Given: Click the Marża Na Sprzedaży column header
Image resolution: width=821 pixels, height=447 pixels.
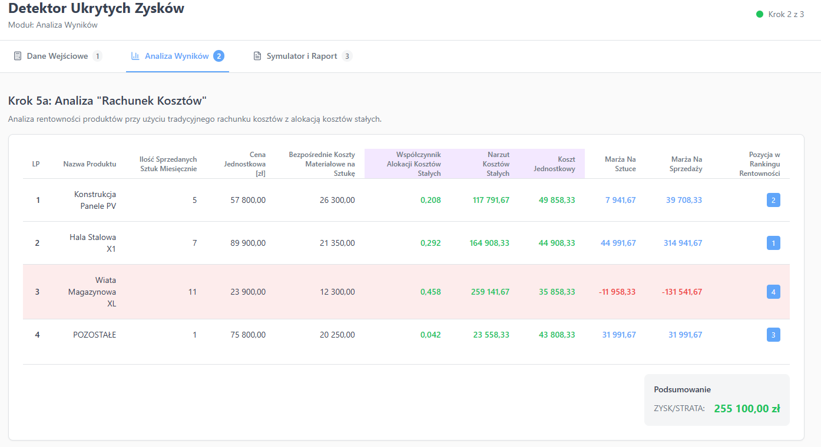Looking at the screenshot, I should (686, 164).
